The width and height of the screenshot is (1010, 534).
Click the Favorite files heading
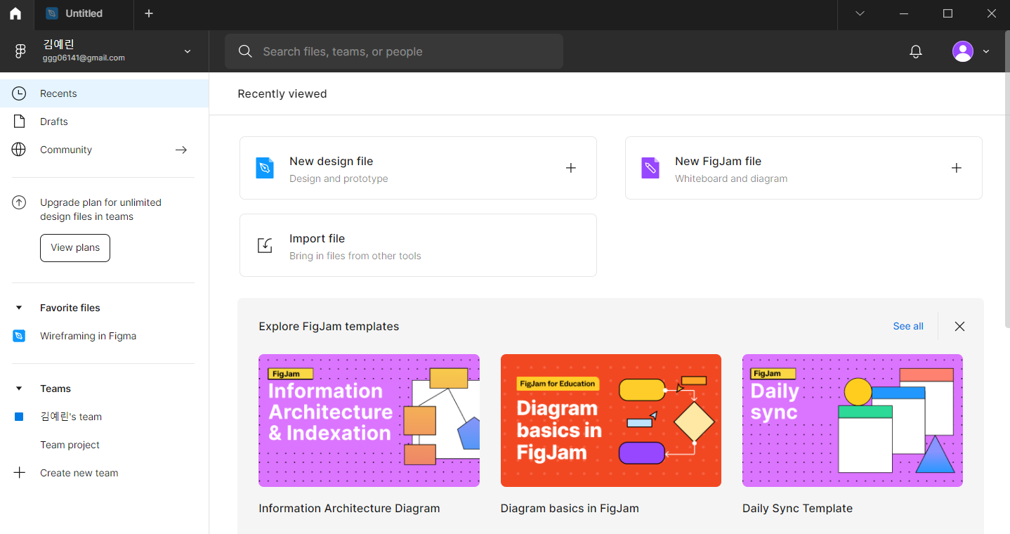click(70, 308)
